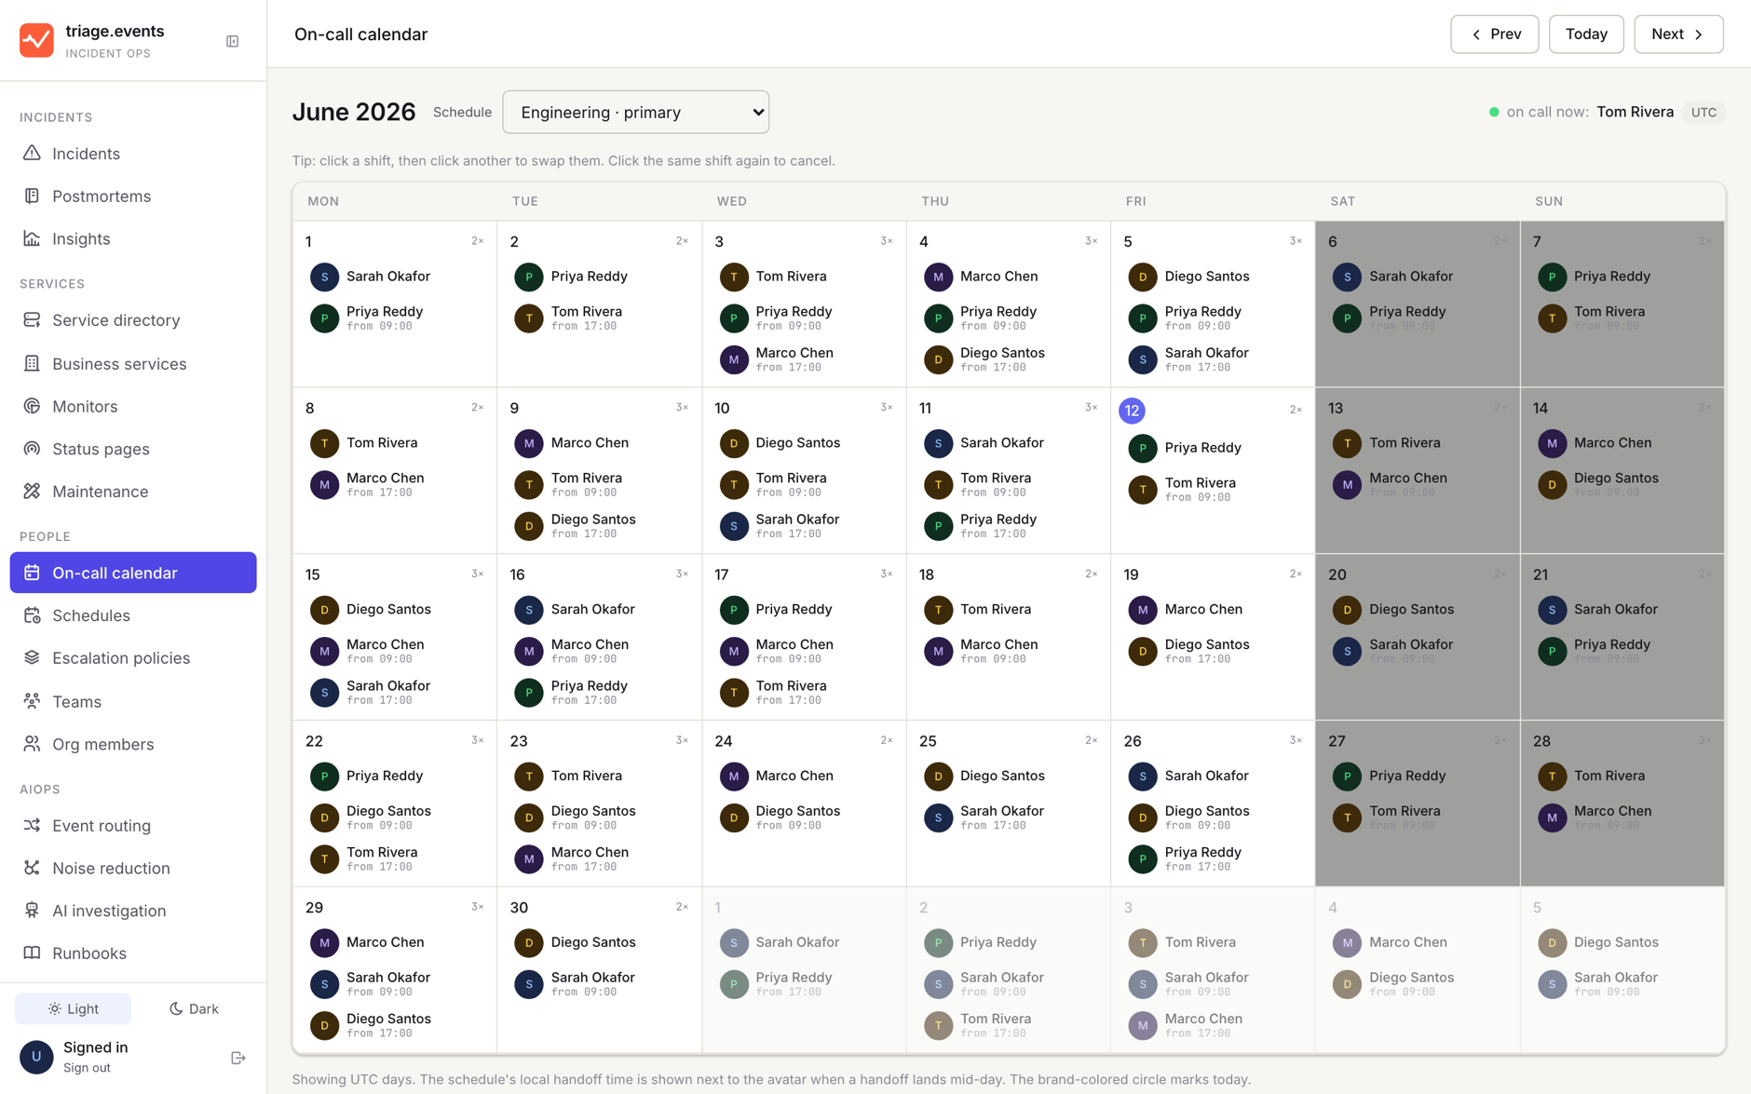The height and width of the screenshot is (1094, 1751).
Task: Click the Event routing shuffle icon
Action: [x=32, y=825]
